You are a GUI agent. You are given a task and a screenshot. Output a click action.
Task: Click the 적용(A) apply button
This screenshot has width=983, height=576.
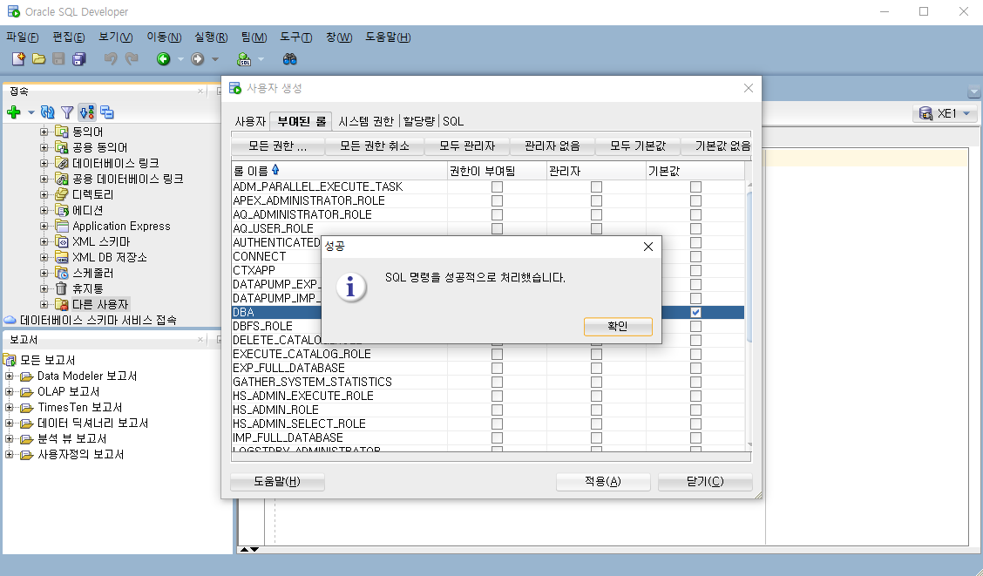pyautogui.click(x=603, y=481)
